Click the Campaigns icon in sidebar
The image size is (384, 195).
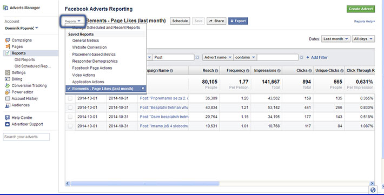[8, 40]
